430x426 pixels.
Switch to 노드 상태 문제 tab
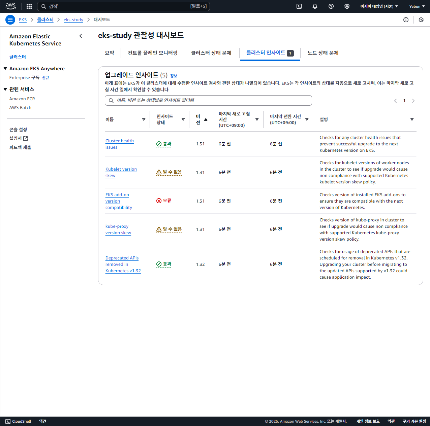(x=323, y=53)
